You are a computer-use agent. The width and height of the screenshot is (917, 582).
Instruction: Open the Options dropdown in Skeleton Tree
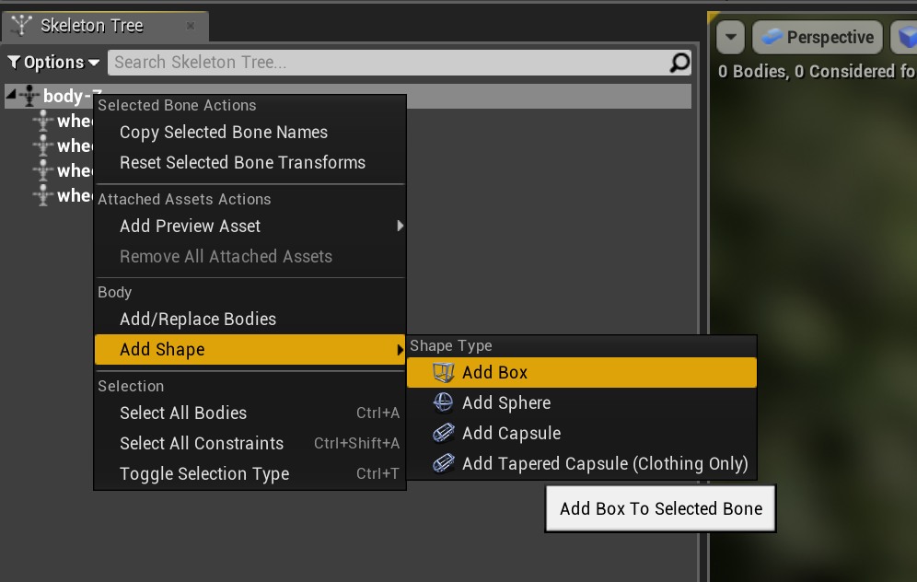[53, 63]
